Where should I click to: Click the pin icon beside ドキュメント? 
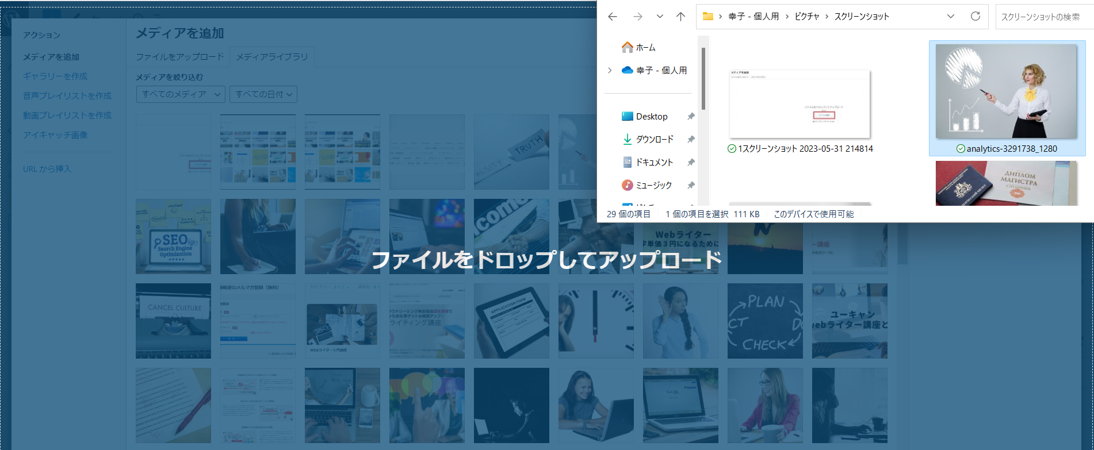point(691,162)
